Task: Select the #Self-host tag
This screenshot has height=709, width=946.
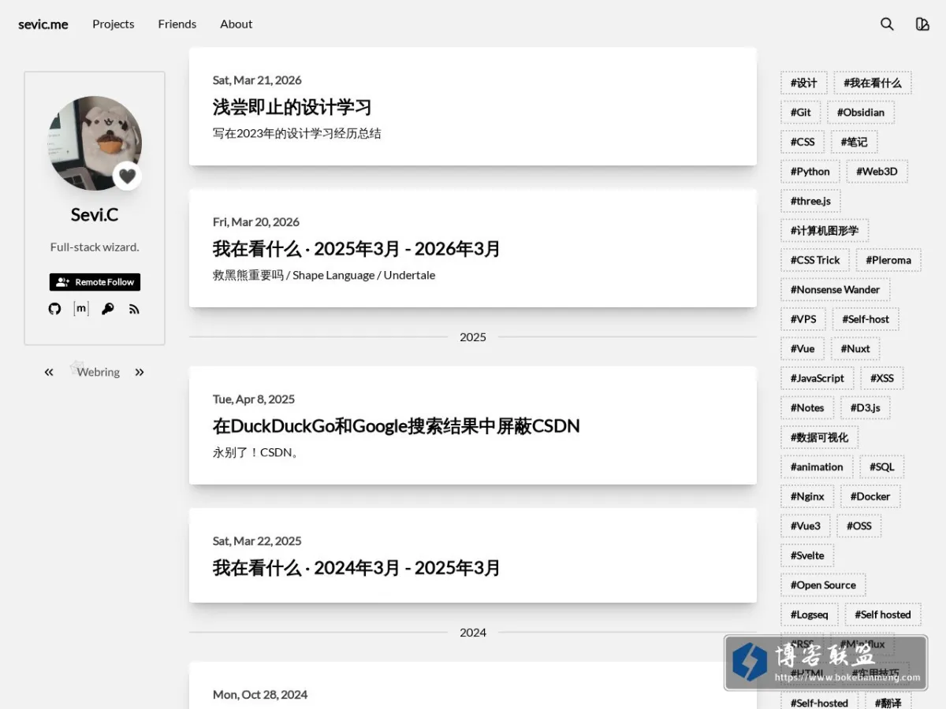Action: [x=866, y=319]
